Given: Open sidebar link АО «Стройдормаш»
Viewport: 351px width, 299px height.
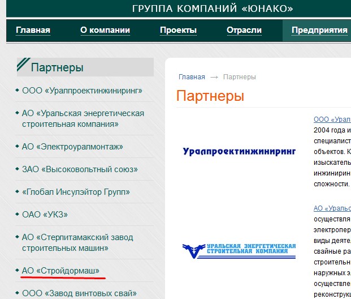Looking at the screenshot, I should 60,271.
